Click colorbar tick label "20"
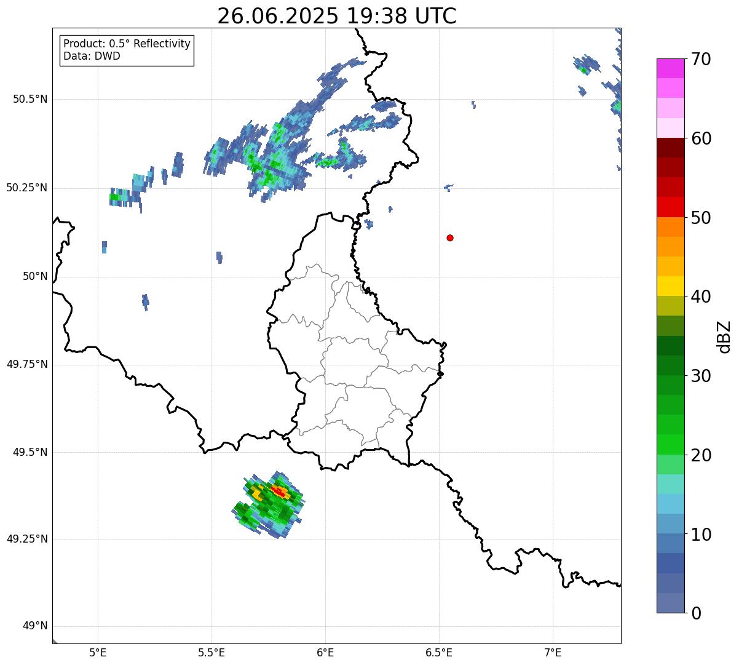The height and width of the screenshot is (665, 739). (701, 455)
